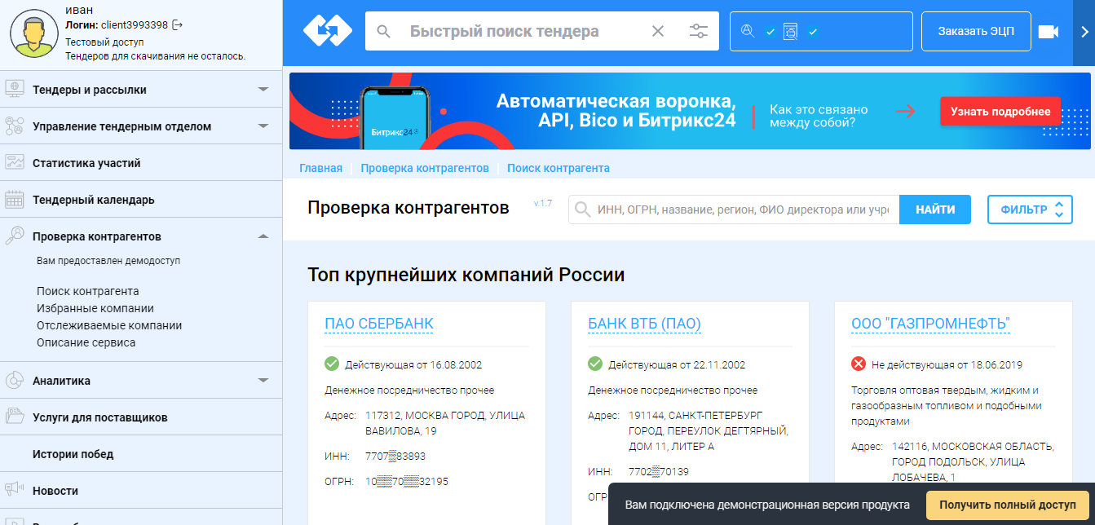This screenshot has width=1095, height=525.
Task: Open the search settings sliders icon
Action: point(699,32)
